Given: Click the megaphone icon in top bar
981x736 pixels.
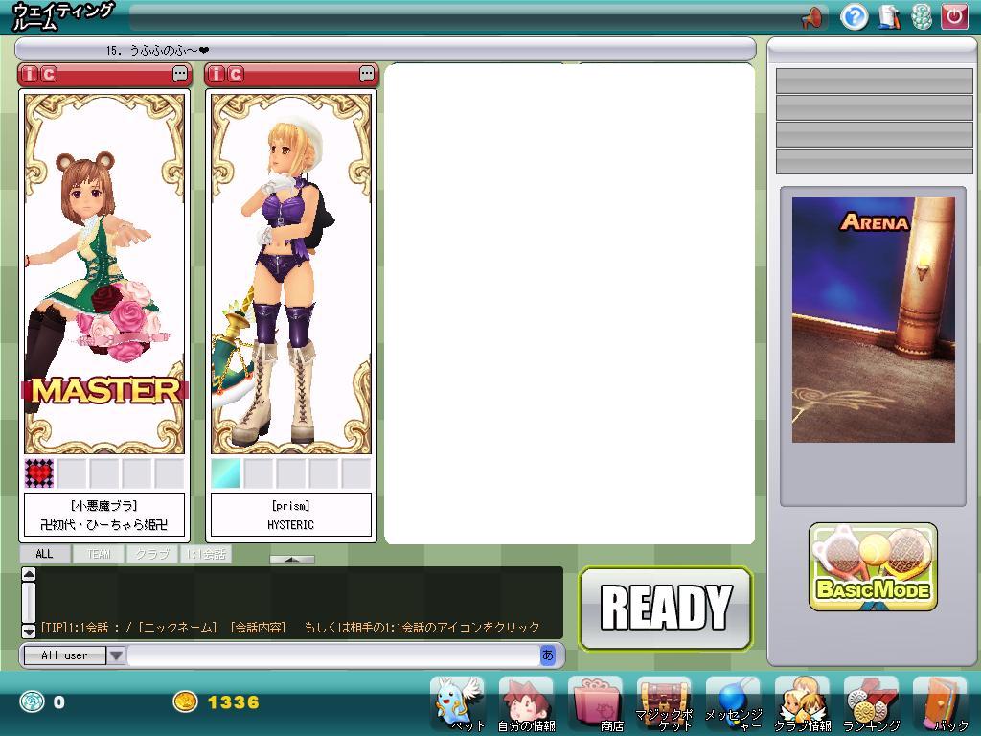Looking at the screenshot, I should (811, 17).
